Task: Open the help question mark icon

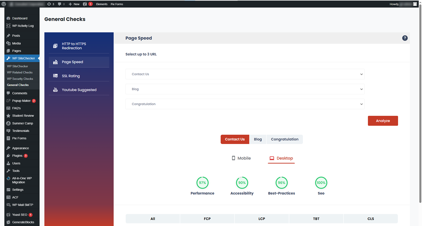Action: coord(405,38)
